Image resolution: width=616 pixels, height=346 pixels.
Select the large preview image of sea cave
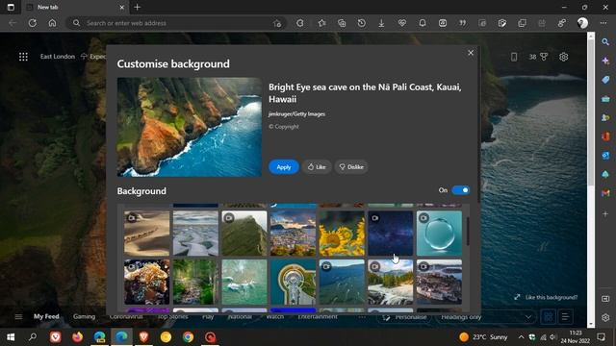tap(190, 127)
